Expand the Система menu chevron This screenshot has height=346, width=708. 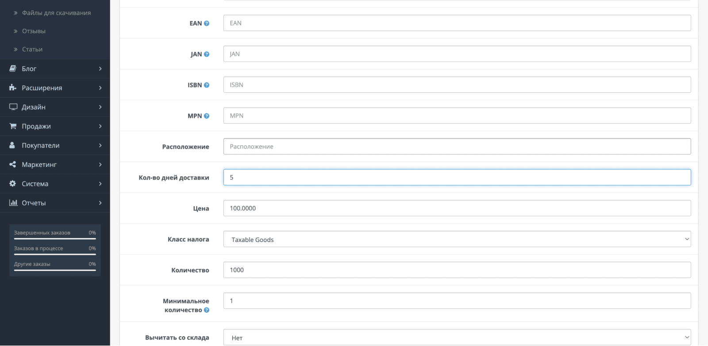point(100,184)
